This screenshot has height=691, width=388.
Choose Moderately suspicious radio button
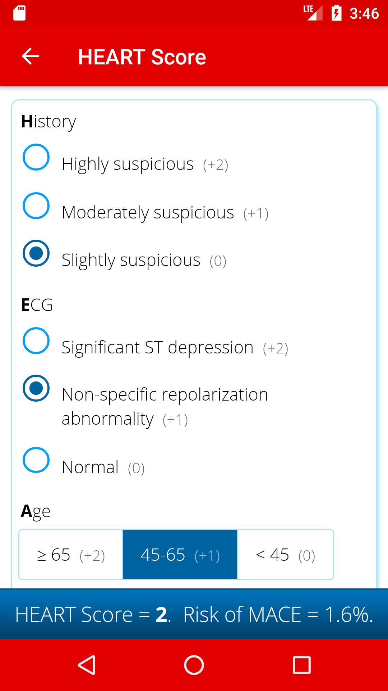pyautogui.click(x=36, y=206)
